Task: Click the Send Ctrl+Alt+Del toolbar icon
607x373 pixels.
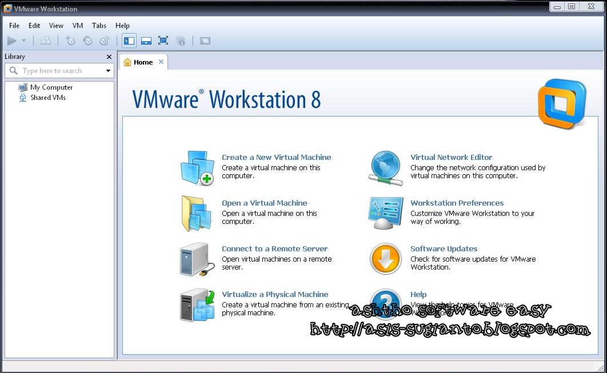Action: point(46,40)
